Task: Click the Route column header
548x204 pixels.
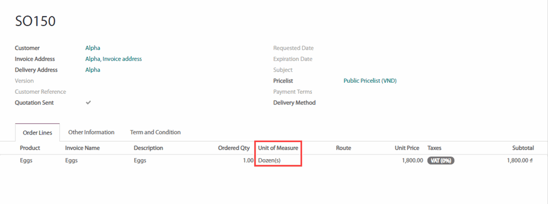Action: coord(343,148)
